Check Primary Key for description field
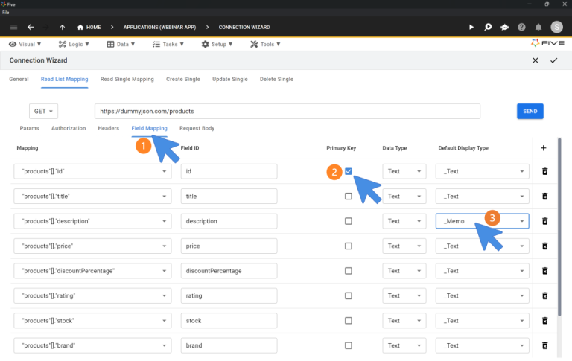This screenshot has width=572, height=361. tap(349, 221)
